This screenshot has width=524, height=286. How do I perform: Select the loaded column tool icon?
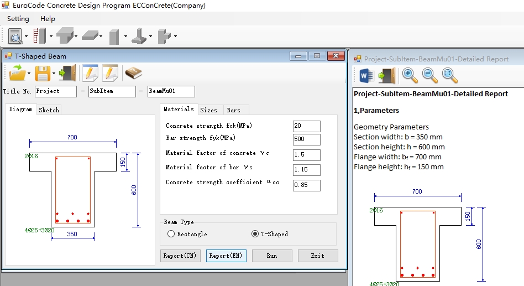tap(39, 36)
